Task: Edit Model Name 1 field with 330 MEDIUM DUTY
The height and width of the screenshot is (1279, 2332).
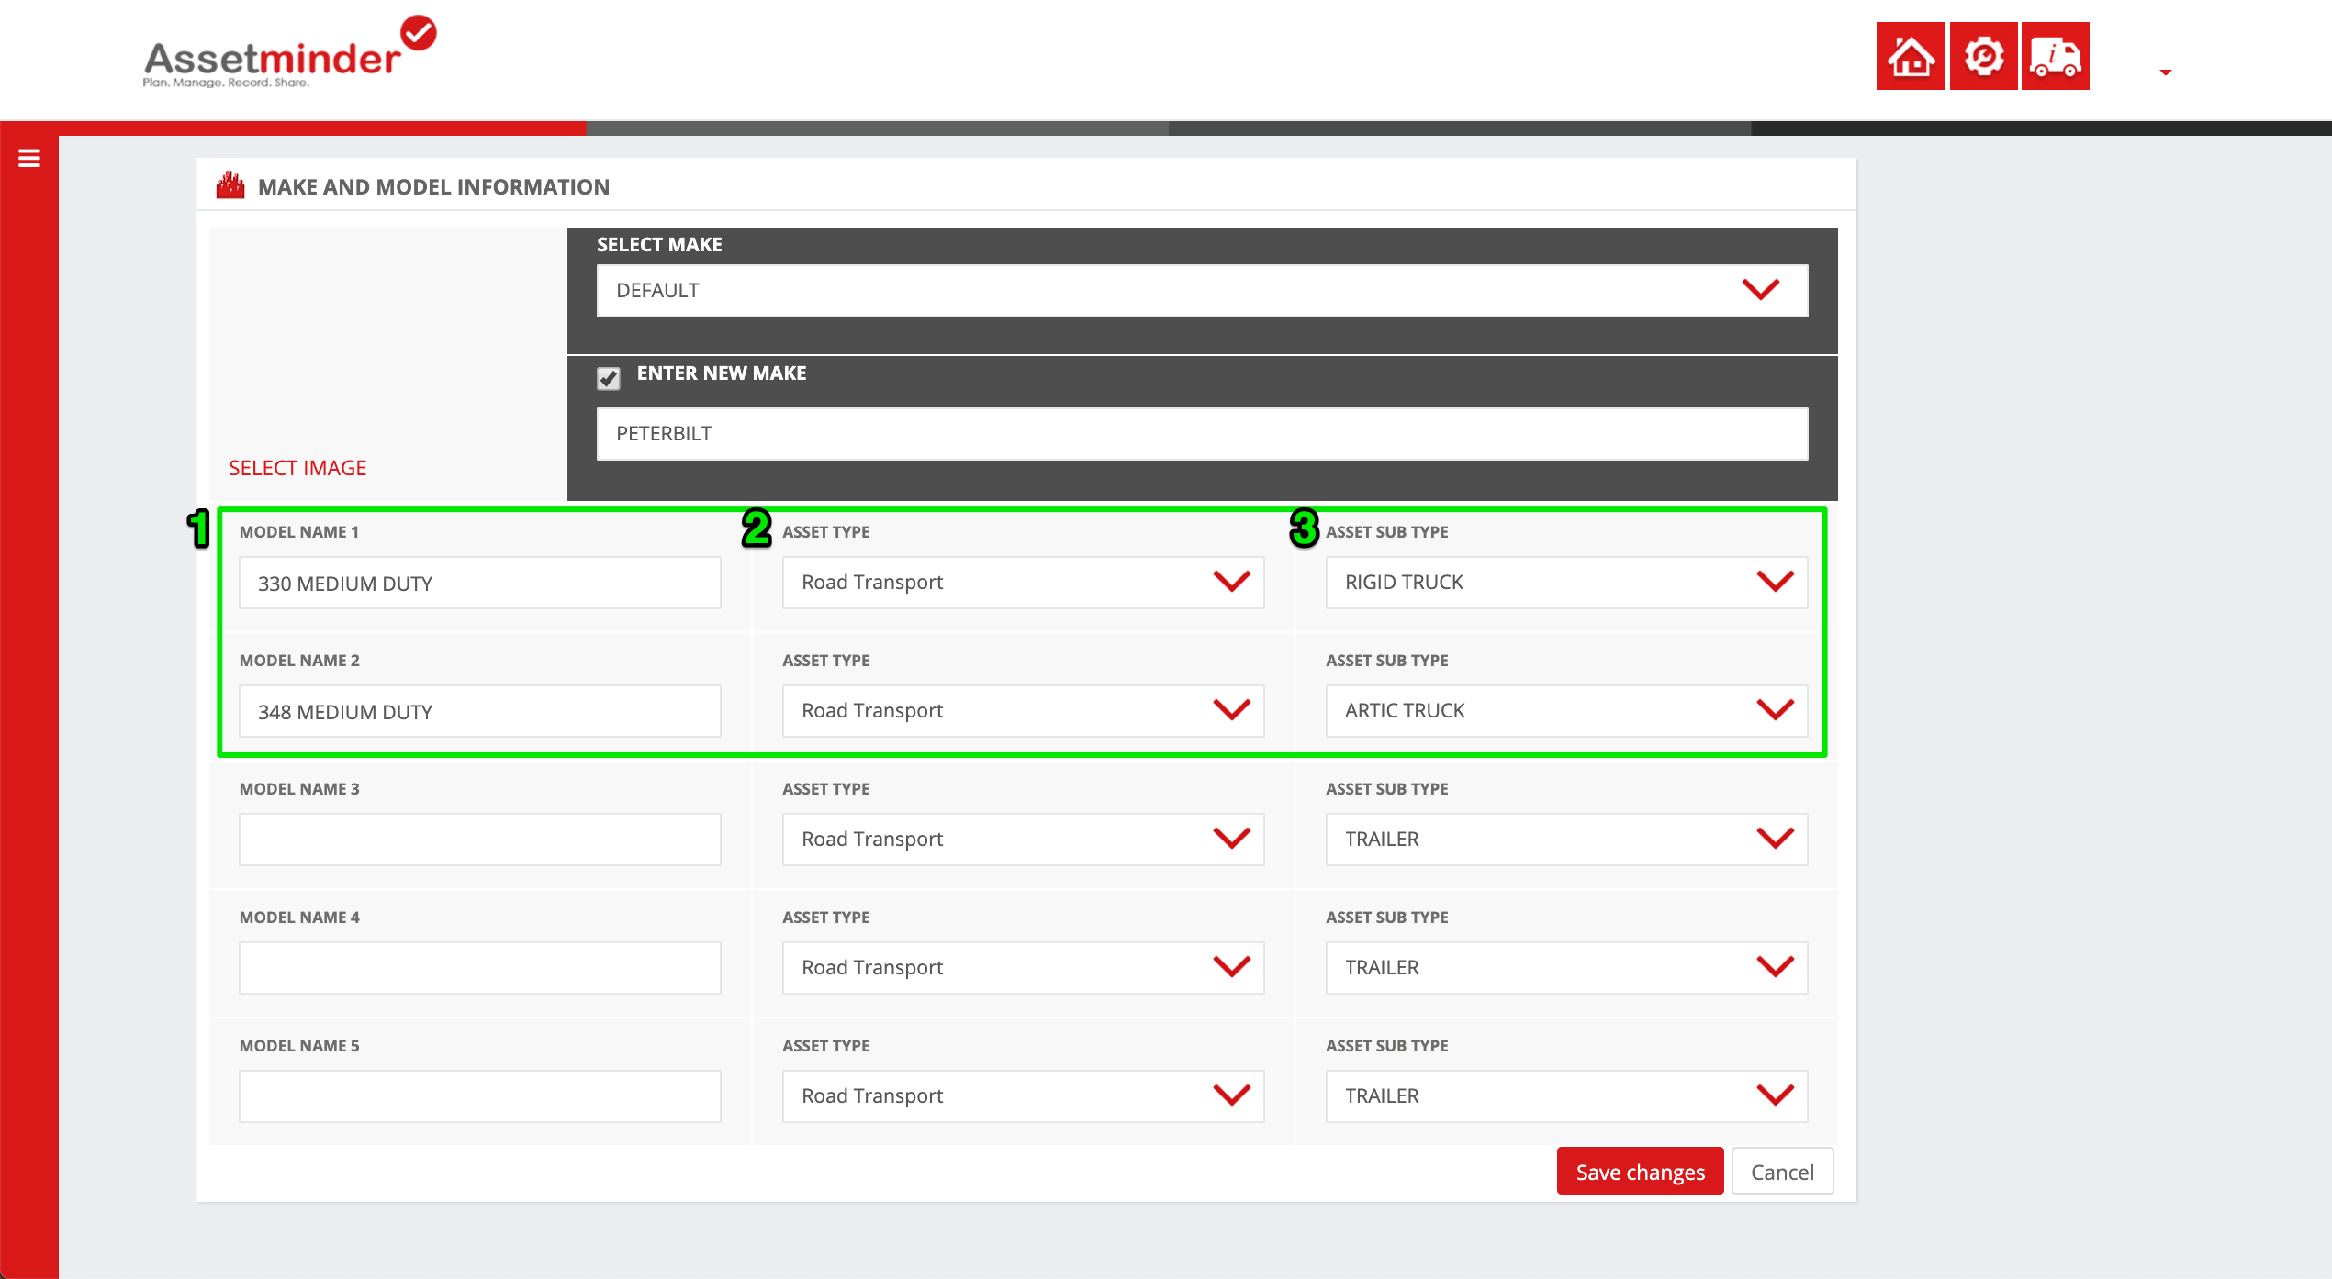Action: click(480, 583)
